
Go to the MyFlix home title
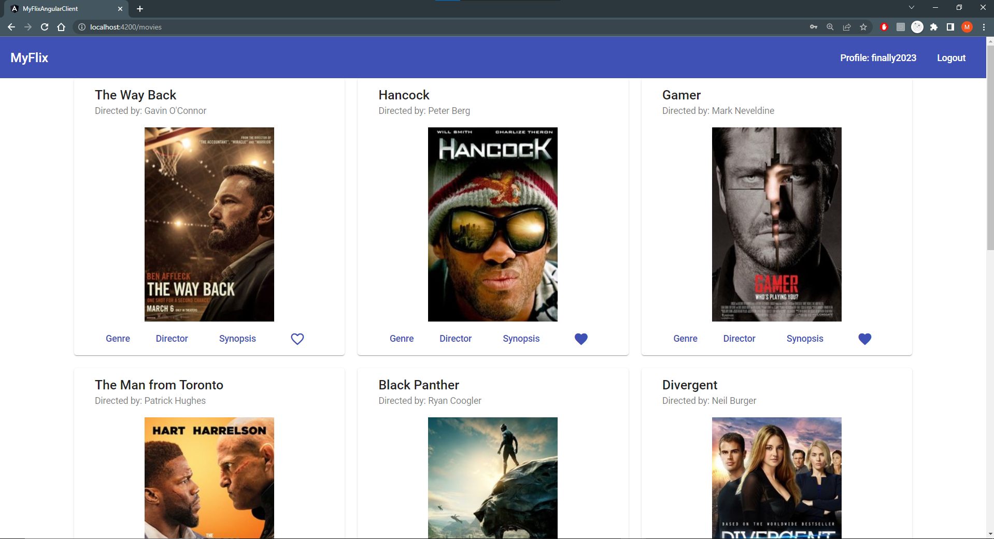tap(30, 57)
